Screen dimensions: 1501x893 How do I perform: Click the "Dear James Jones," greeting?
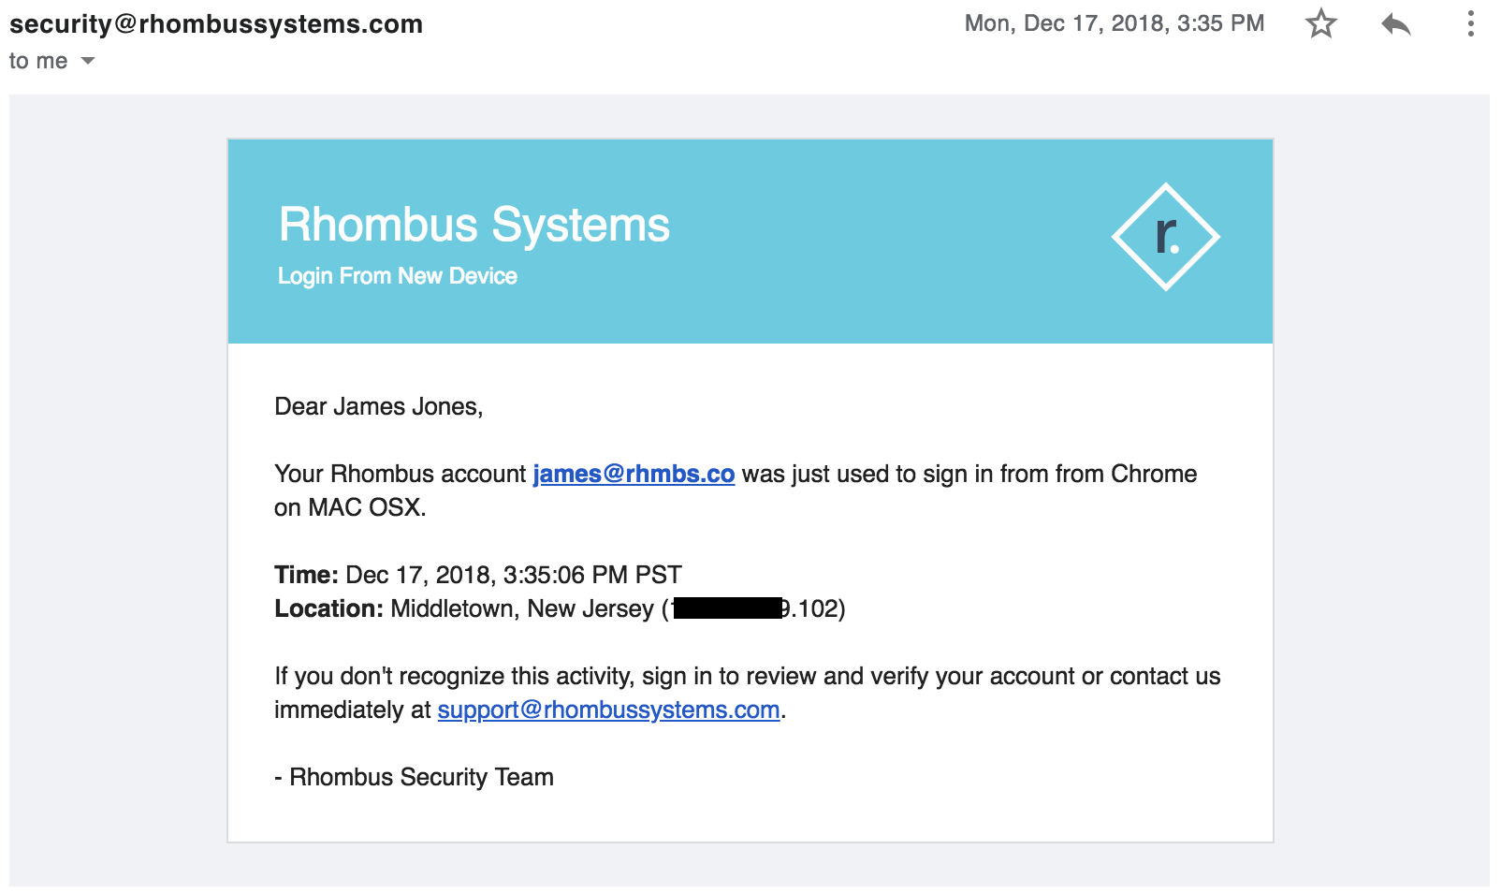378,406
